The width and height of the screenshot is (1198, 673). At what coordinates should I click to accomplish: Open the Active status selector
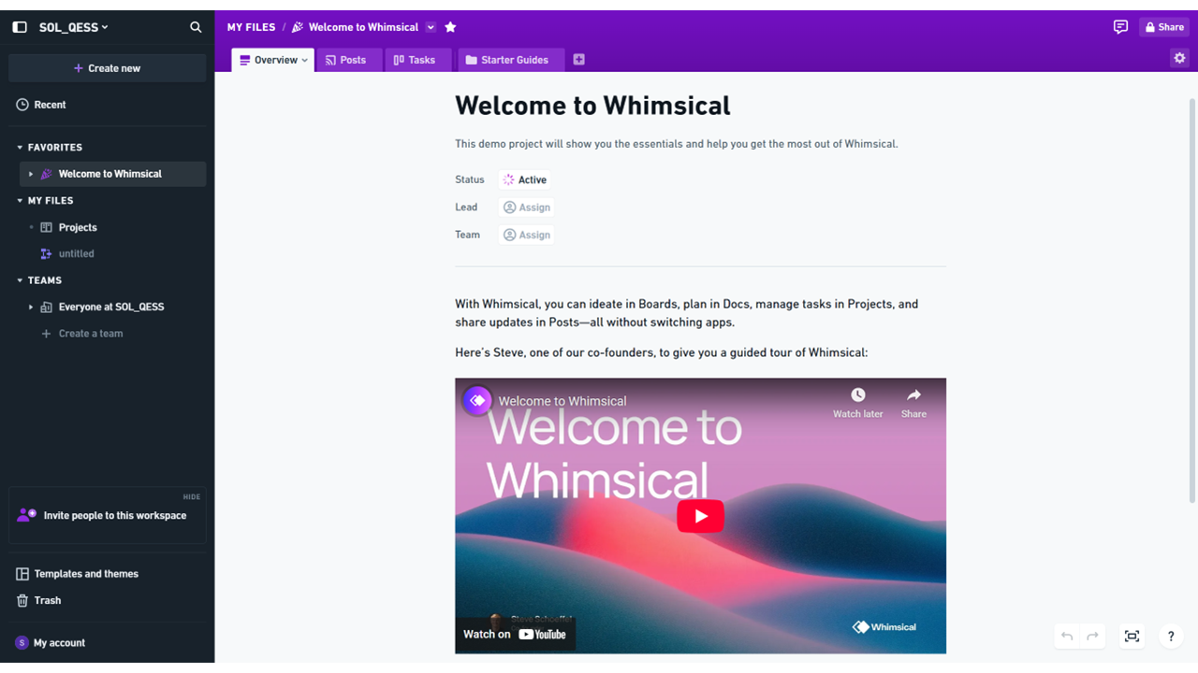(x=524, y=179)
